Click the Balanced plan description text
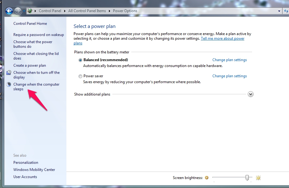 [x=153, y=66]
